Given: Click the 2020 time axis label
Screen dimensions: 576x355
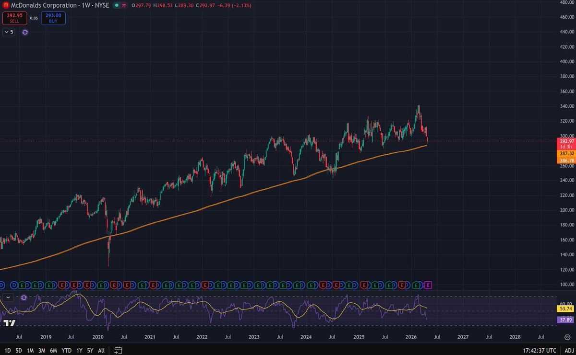Looking at the screenshot, I should (x=97, y=337).
